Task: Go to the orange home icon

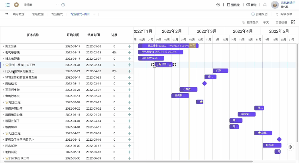Action: pos(16,5)
